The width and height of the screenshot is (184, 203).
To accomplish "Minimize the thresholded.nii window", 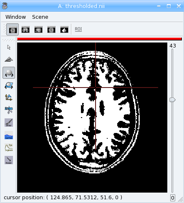I will coord(159,6).
